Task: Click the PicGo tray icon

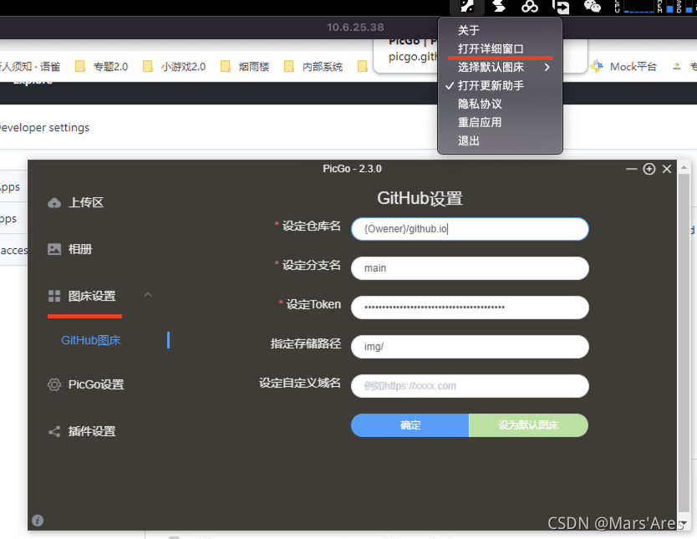Action: point(468,8)
